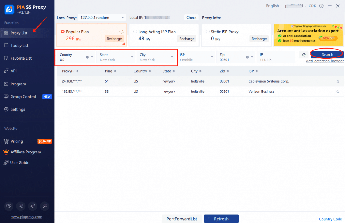Select the 24.188.***.*** proxy IP cell
This screenshot has height=223, width=345.
tap(72, 81)
